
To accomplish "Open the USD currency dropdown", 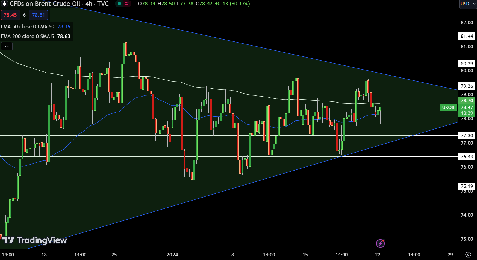I will (x=468, y=4).
